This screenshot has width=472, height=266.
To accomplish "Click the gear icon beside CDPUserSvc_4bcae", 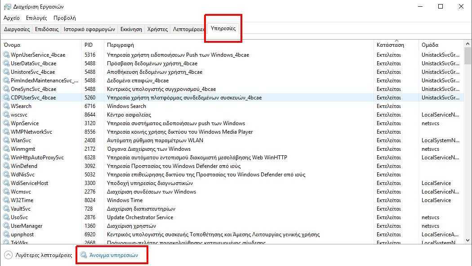I will (x=6, y=98).
